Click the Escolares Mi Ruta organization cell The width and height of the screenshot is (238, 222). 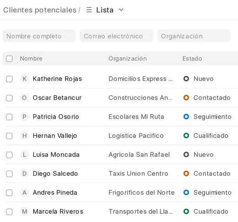click(136, 117)
